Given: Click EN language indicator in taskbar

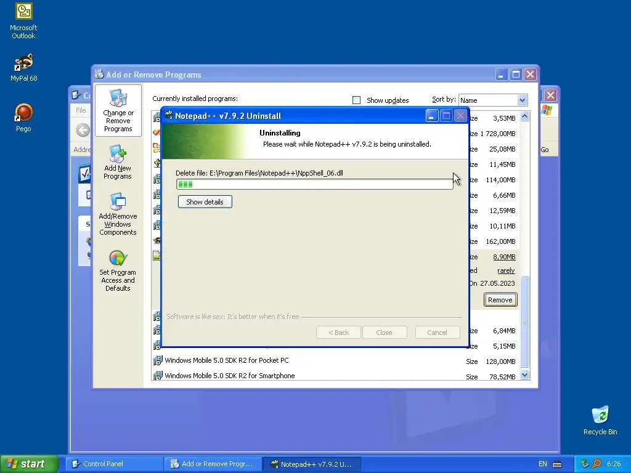Looking at the screenshot, I should (542, 464).
